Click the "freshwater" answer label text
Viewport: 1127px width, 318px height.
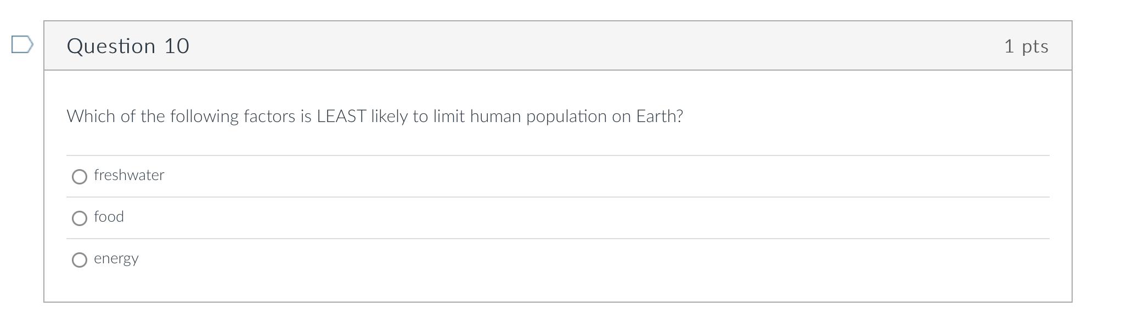click(x=129, y=175)
